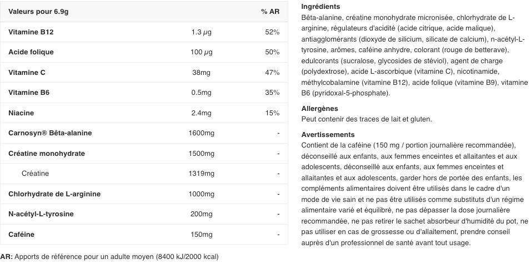Select the Niacine row label
This screenshot has height=264, width=531.
pyautogui.click(x=21, y=113)
